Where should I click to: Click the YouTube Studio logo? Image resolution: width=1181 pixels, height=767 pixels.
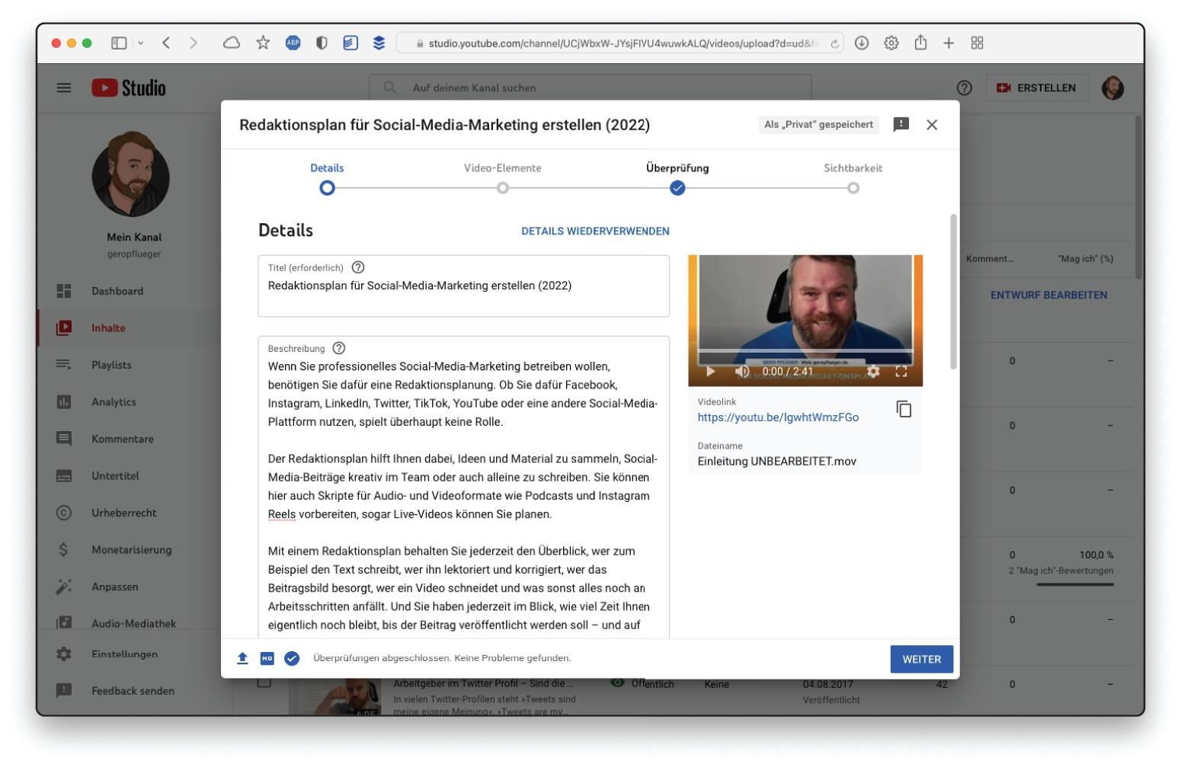pyautogui.click(x=129, y=88)
